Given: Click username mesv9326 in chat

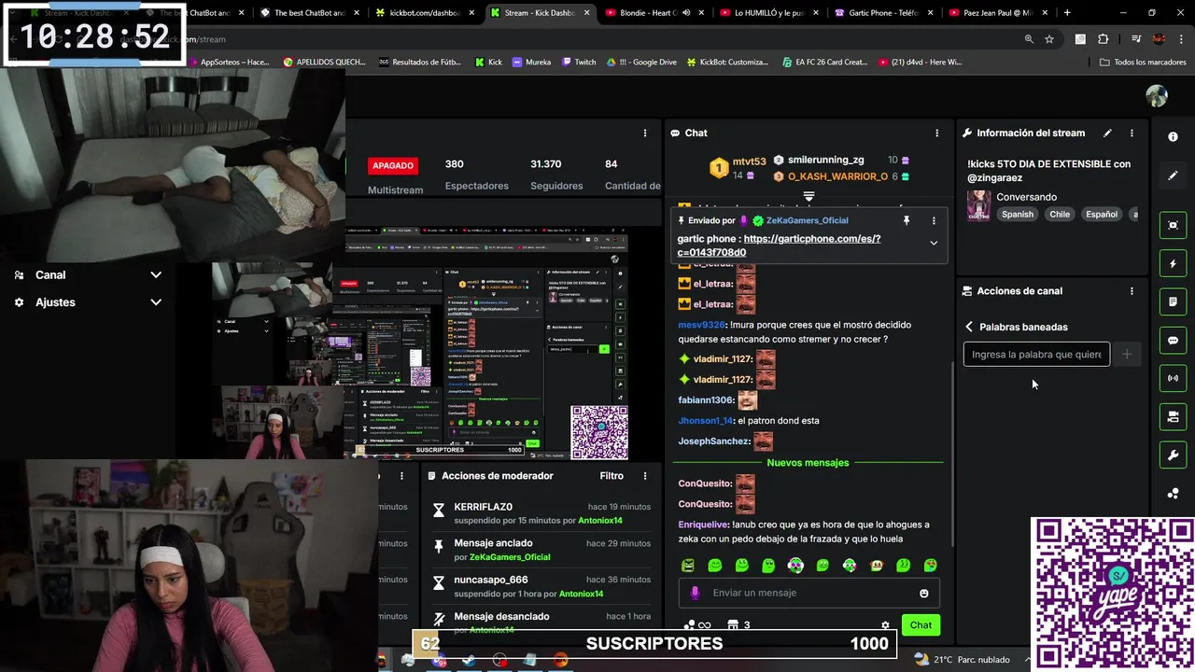Looking at the screenshot, I should [702, 325].
